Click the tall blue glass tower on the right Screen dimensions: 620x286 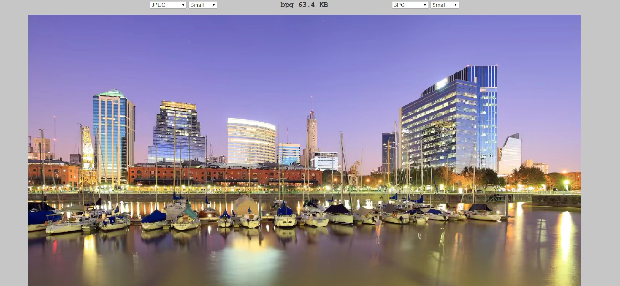coord(486,114)
